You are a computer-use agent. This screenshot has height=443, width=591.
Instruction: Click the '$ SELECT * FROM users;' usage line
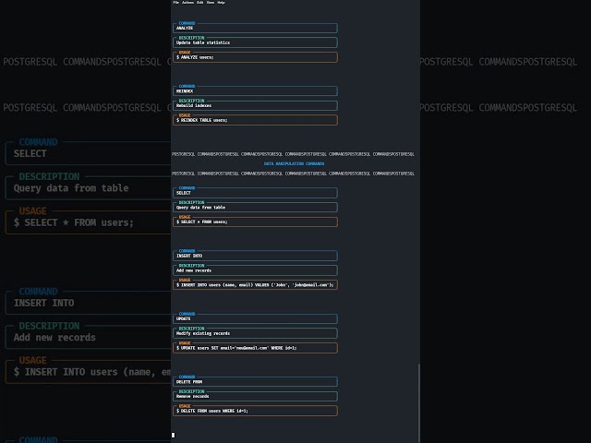click(x=201, y=221)
